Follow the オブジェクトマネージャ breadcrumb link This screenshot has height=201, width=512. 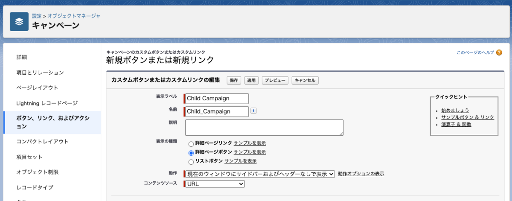[74, 16]
